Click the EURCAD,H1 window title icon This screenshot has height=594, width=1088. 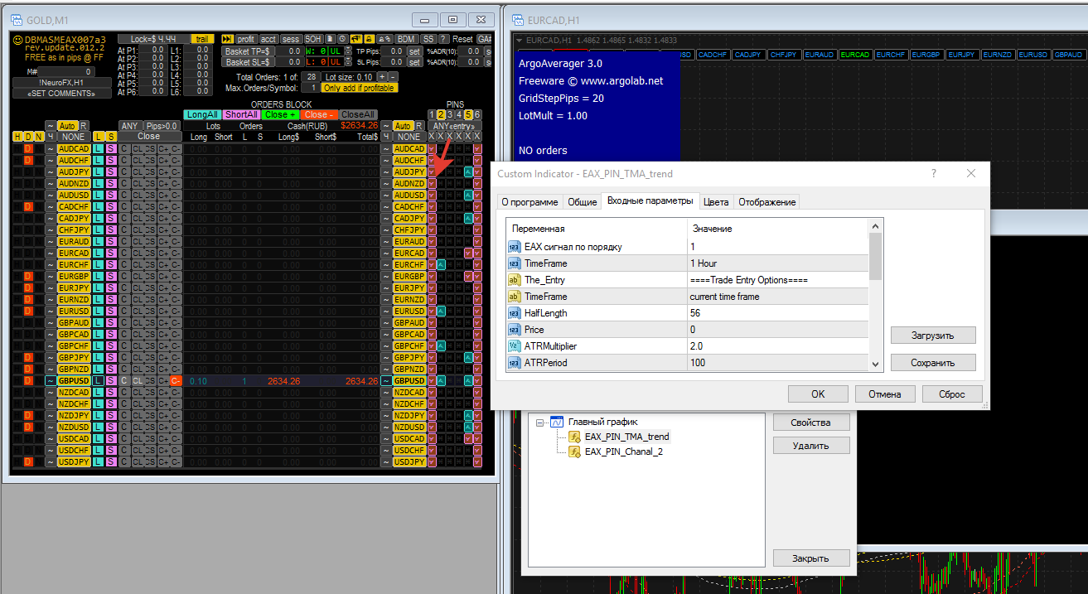[516, 20]
